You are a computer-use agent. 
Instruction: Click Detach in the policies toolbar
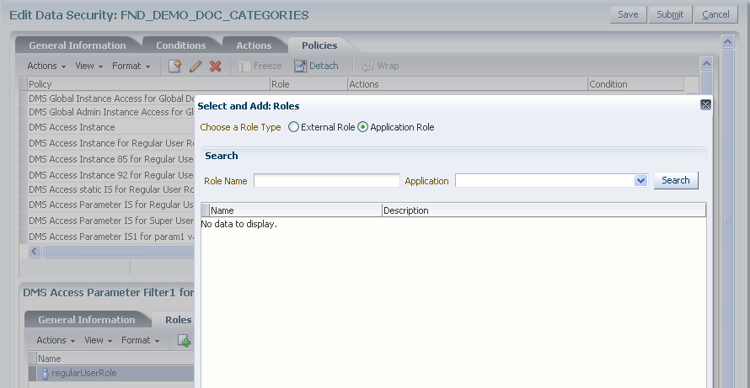316,66
